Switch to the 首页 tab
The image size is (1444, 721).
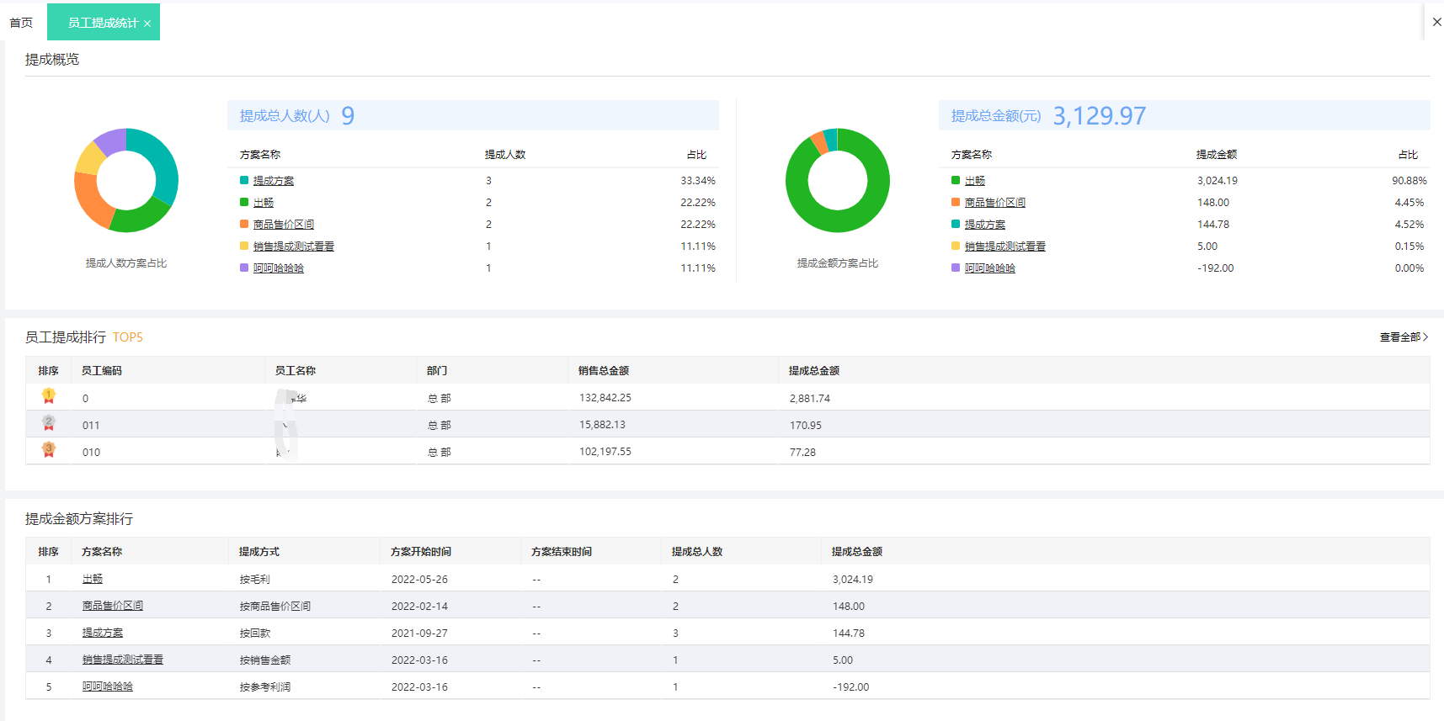coord(21,23)
